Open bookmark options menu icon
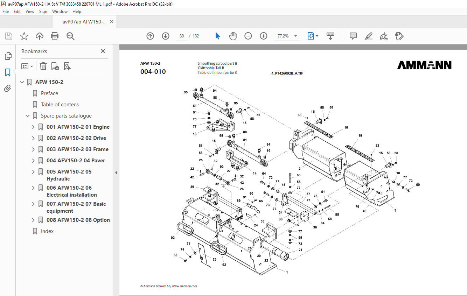 27,66
